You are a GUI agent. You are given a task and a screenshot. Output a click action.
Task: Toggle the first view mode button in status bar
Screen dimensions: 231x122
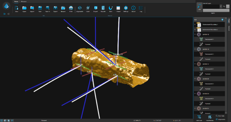2,120
